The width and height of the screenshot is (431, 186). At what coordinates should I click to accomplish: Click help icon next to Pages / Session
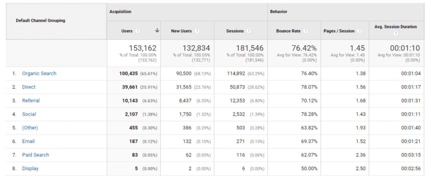point(359,31)
